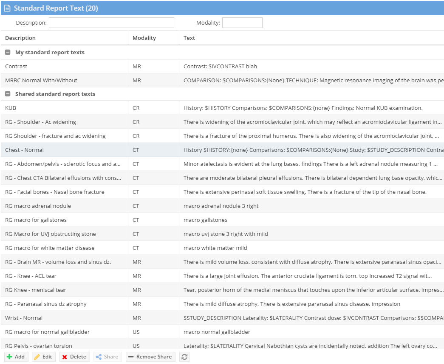The image size is (444, 364).
Task: Select RG - Knee - ACL tear row
Action: (x=222, y=276)
